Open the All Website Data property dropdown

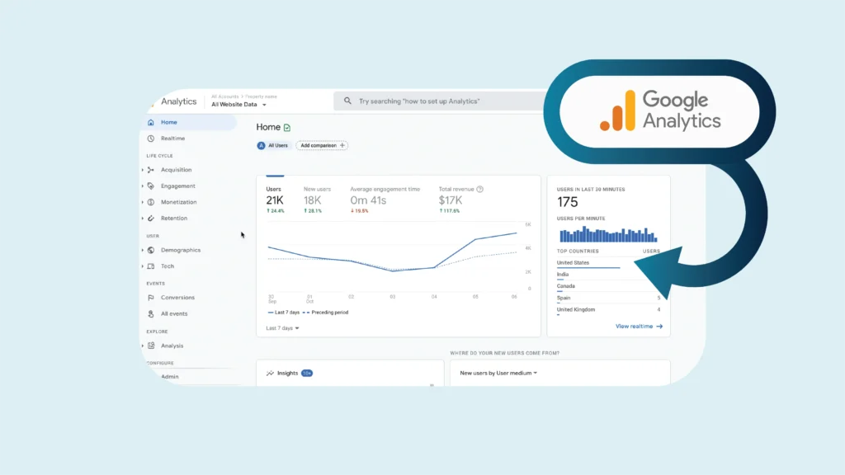[239, 105]
